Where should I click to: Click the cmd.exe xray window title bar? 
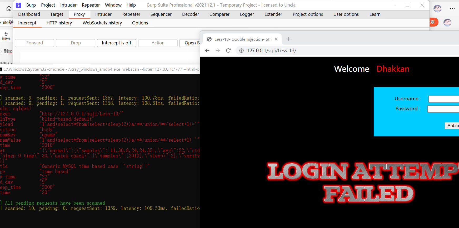pyautogui.click(x=100, y=69)
